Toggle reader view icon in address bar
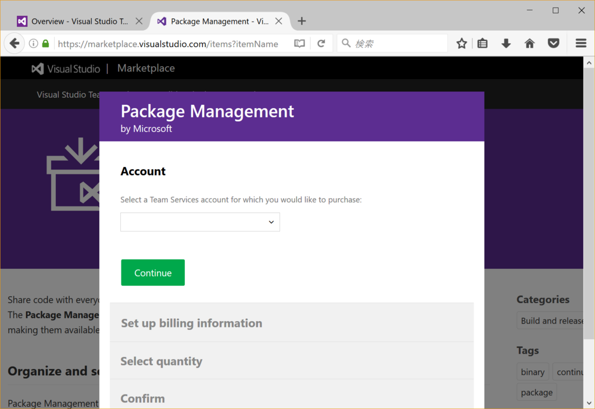 [x=299, y=44]
